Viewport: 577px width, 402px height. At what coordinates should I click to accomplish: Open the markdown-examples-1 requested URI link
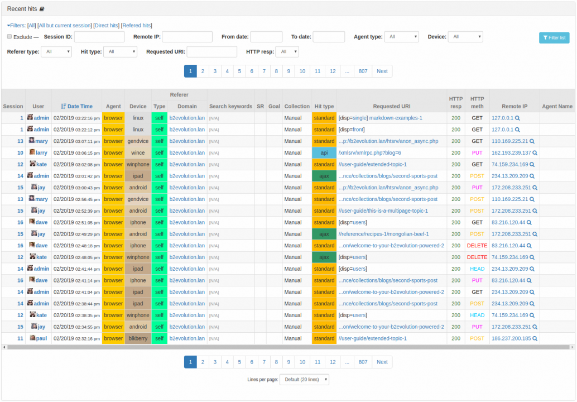pyautogui.click(x=396, y=118)
